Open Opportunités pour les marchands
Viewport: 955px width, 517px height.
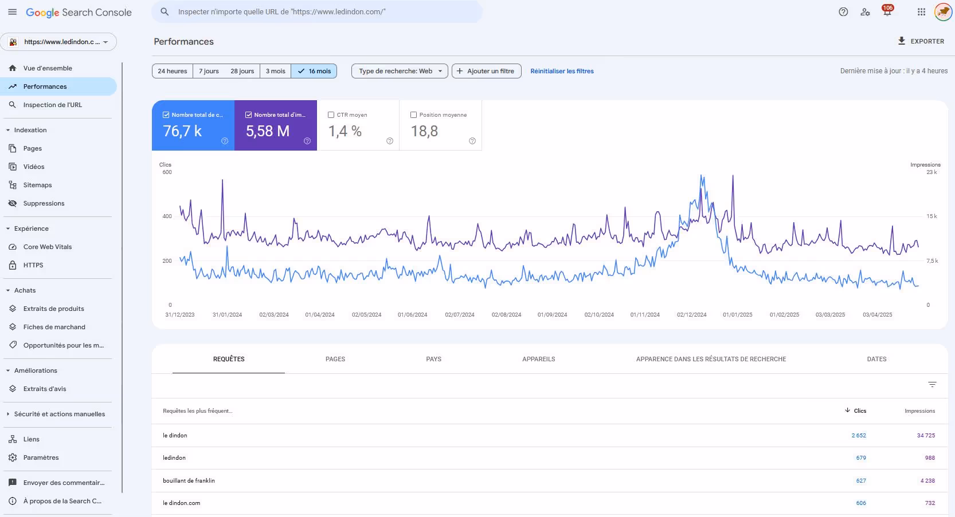coord(59,345)
